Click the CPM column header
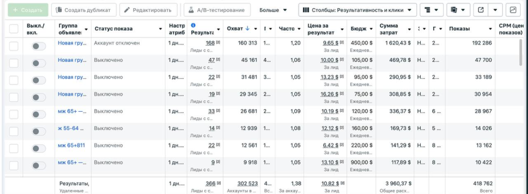 click(511, 29)
